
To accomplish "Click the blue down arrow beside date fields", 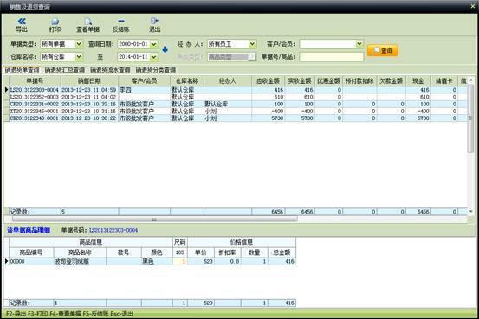I will point(165,49).
